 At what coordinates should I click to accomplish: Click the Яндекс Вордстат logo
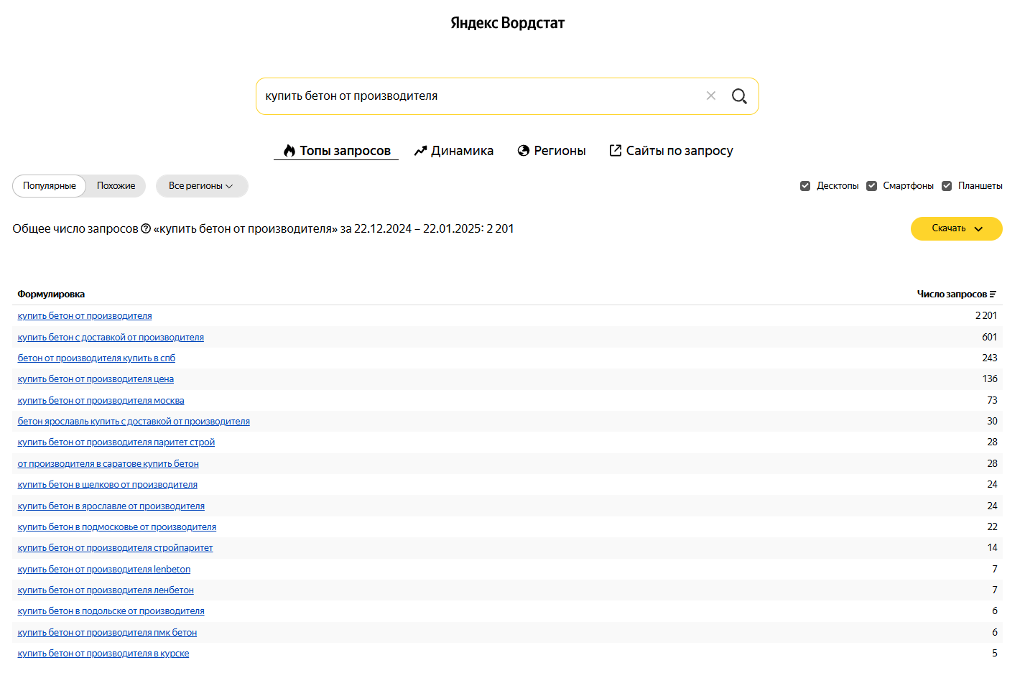(x=508, y=23)
